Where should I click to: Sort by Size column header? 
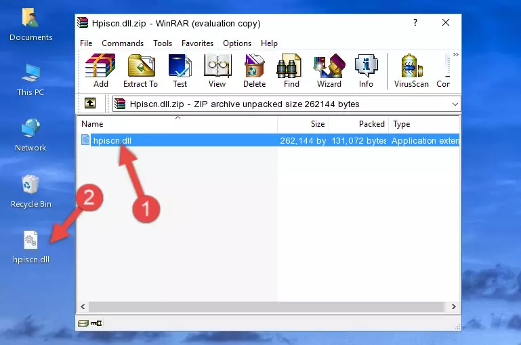click(303, 124)
